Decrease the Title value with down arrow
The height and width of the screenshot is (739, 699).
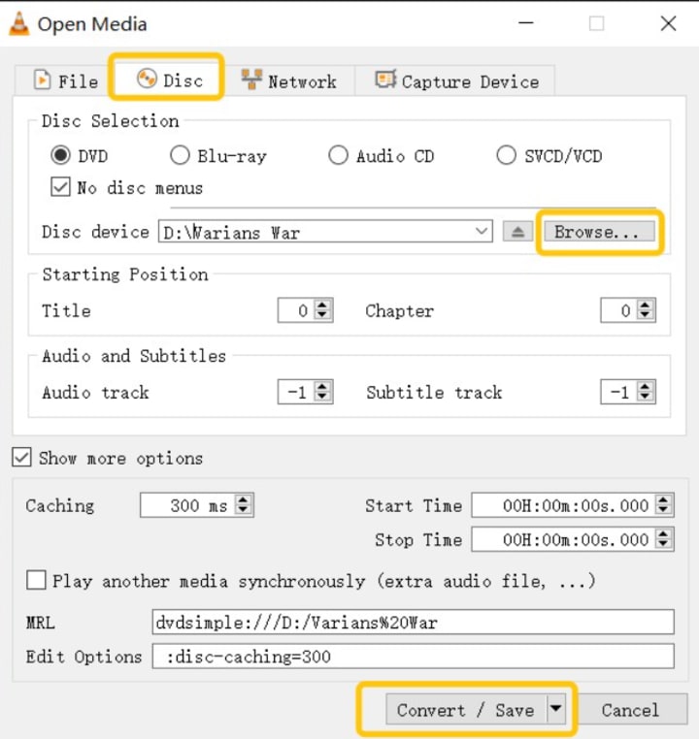tap(322, 315)
